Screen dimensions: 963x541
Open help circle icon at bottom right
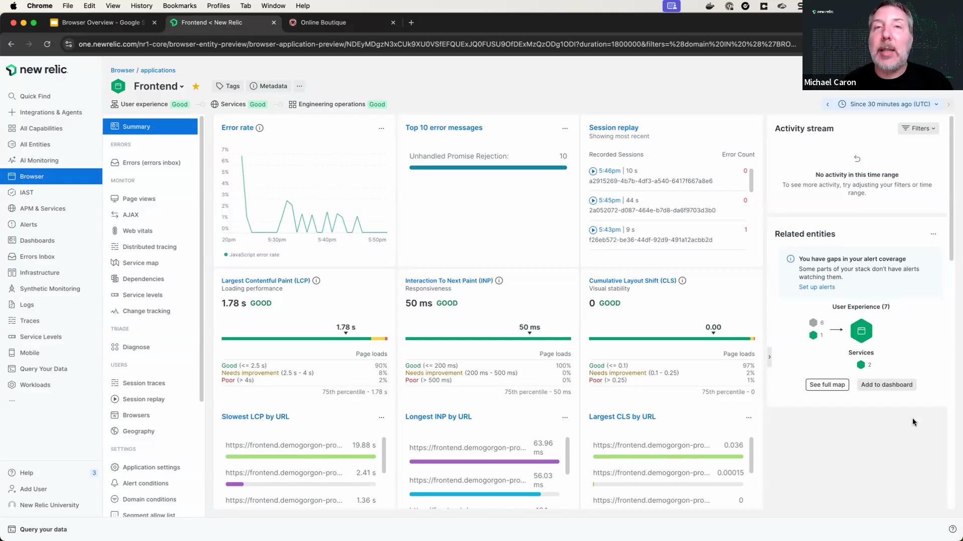tap(952, 529)
